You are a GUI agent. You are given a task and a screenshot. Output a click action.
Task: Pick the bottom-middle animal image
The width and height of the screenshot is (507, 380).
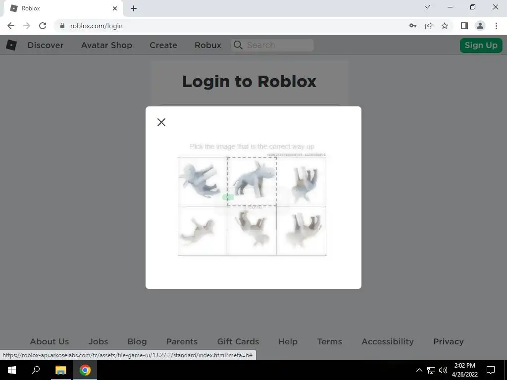click(x=252, y=231)
